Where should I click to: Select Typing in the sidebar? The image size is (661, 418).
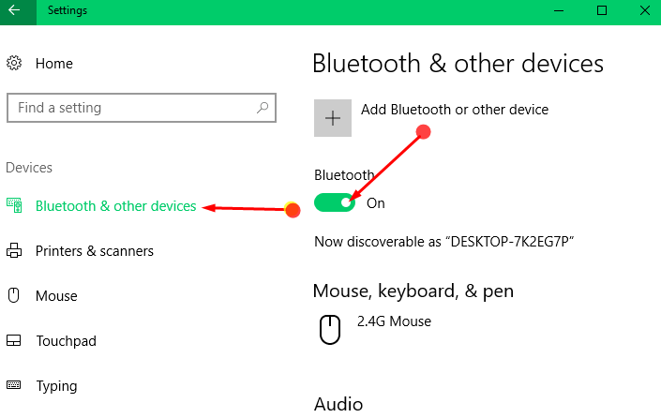pos(56,386)
